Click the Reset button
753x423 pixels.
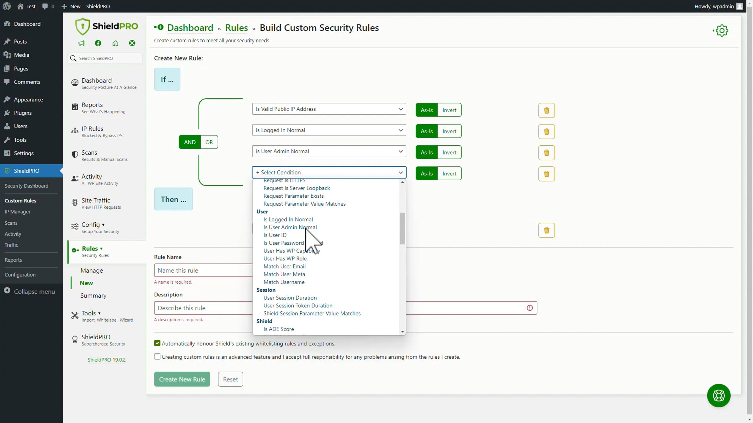[230, 379]
